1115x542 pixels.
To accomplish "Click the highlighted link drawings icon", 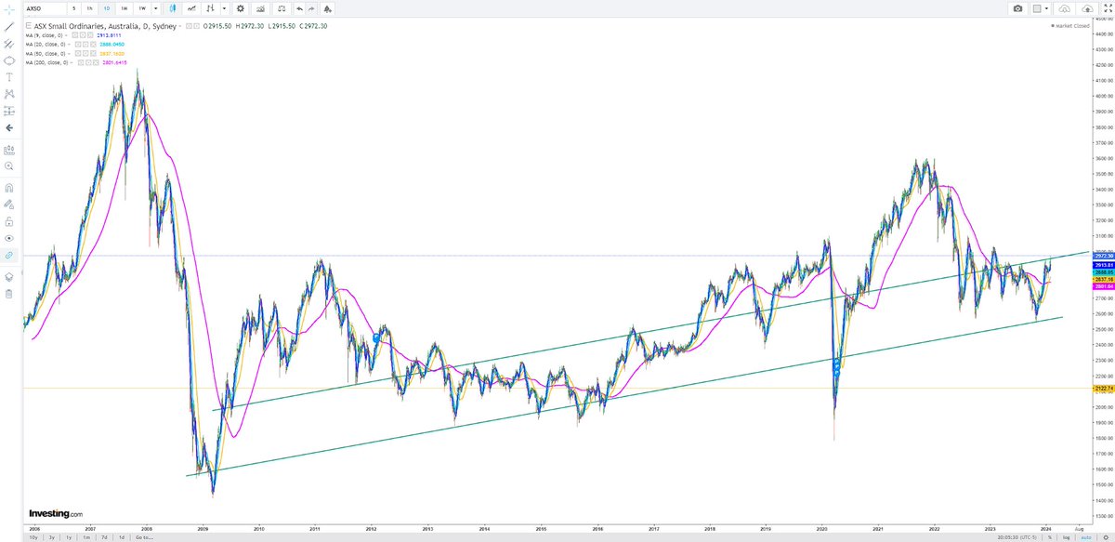I will (x=9, y=255).
